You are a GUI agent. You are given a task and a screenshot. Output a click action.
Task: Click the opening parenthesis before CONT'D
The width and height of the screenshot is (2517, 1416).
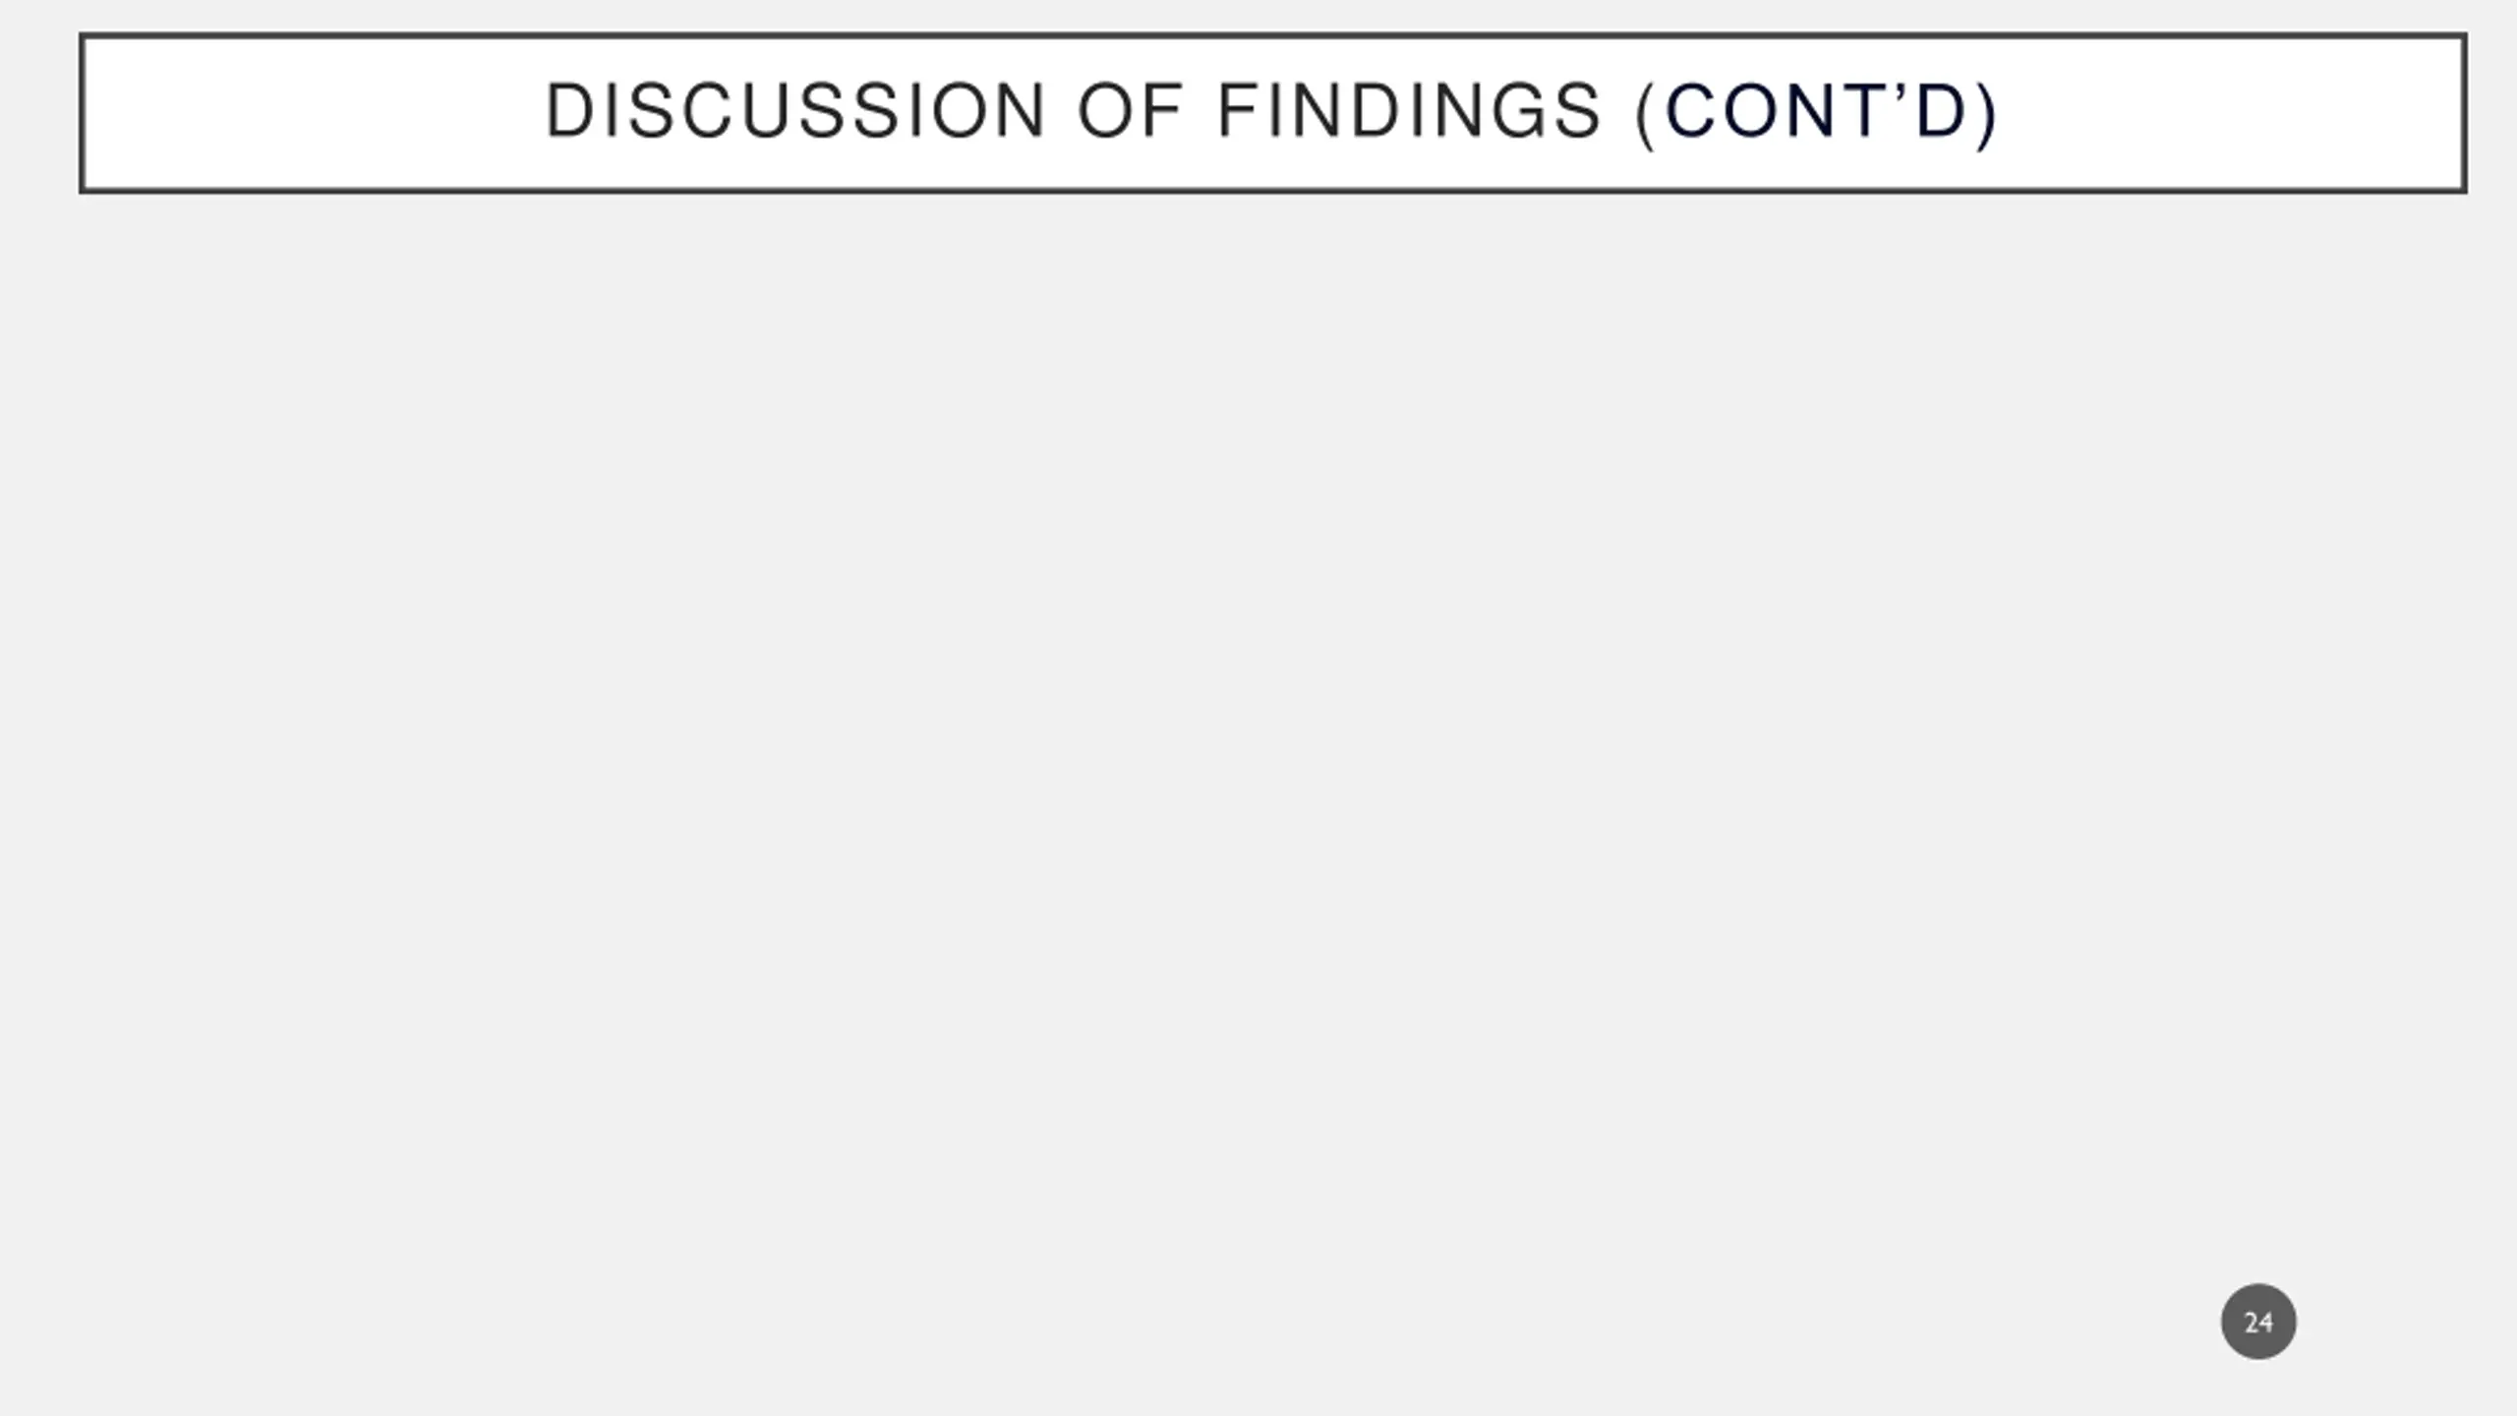[1646, 114]
